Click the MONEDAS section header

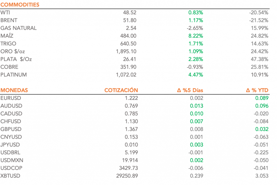(14, 90)
